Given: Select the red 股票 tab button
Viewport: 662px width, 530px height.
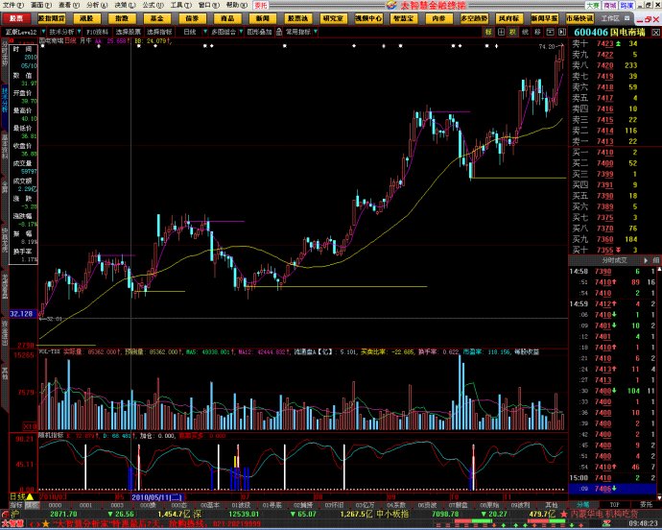Looking at the screenshot, I should [16, 18].
